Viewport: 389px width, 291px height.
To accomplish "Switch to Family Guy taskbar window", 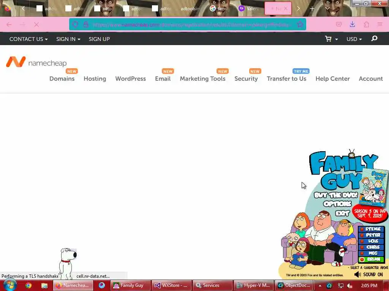I will pos(131,285).
